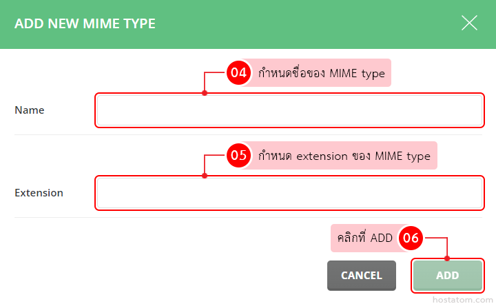Click the red connector dot above Name field
496x306 pixels.
pyautogui.click(x=205, y=93)
